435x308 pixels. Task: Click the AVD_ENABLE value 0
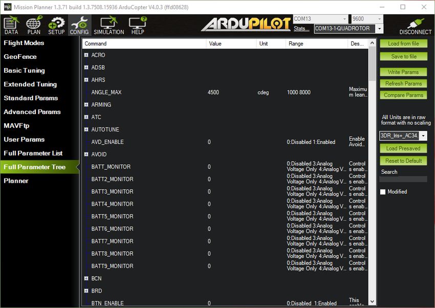tap(209, 142)
